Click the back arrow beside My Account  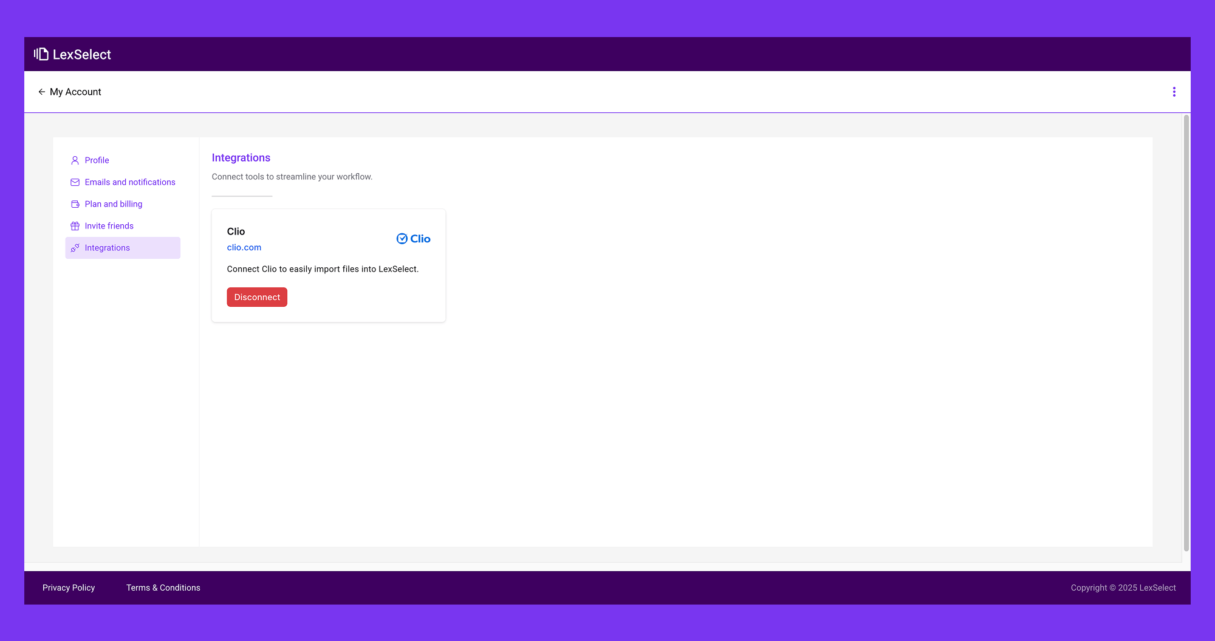pos(41,92)
